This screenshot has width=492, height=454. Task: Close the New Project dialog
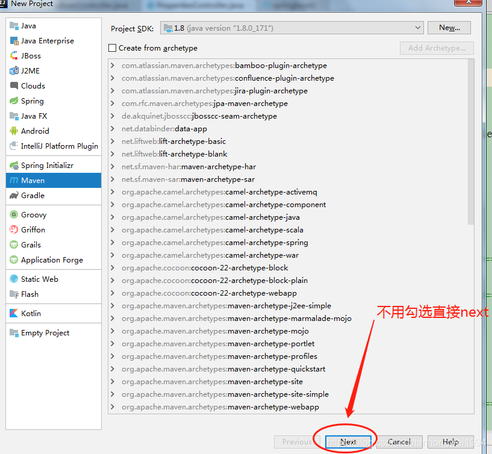point(468,2)
